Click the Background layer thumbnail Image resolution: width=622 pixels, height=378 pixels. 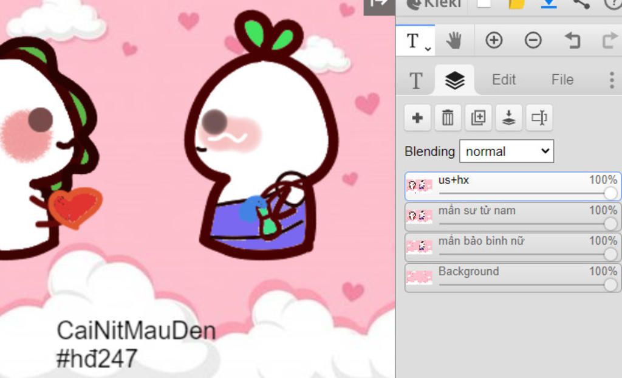pyautogui.click(x=419, y=278)
